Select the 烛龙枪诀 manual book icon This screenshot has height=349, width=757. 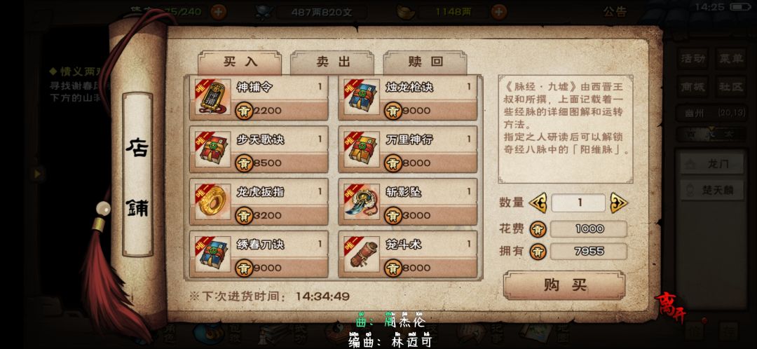362,97
